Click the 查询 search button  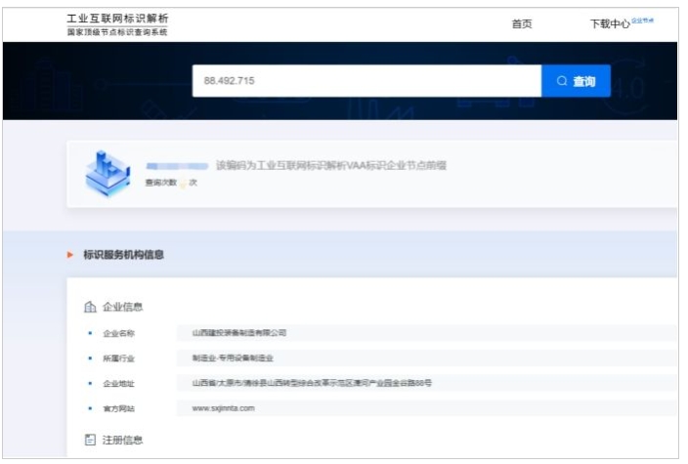(576, 81)
